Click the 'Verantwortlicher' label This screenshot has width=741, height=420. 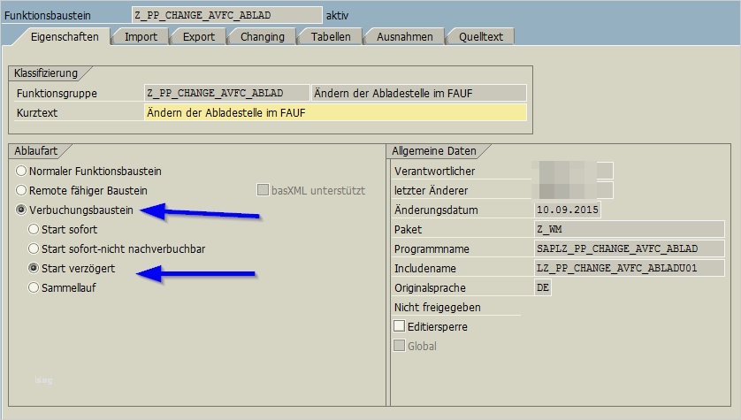[435, 171]
